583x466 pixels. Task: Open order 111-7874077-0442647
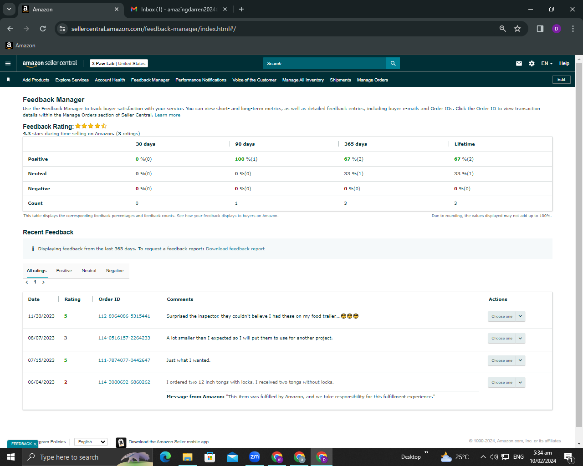click(124, 360)
